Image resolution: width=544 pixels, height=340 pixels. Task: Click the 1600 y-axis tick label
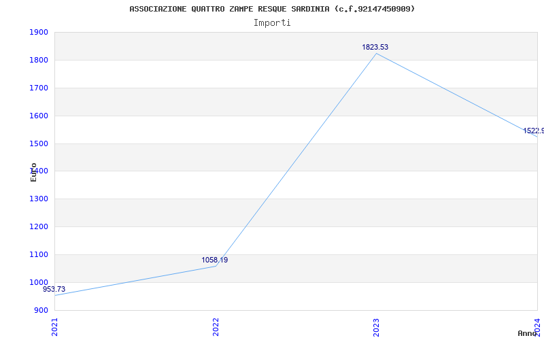click(x=39, y=116)
